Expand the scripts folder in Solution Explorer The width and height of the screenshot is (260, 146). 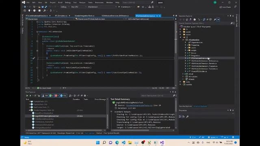[x=186, y=50]
